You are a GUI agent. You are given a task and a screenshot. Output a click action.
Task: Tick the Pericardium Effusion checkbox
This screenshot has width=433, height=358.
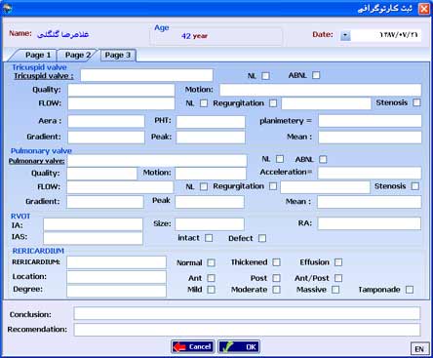pyautogui.click(x=338, y=262)
